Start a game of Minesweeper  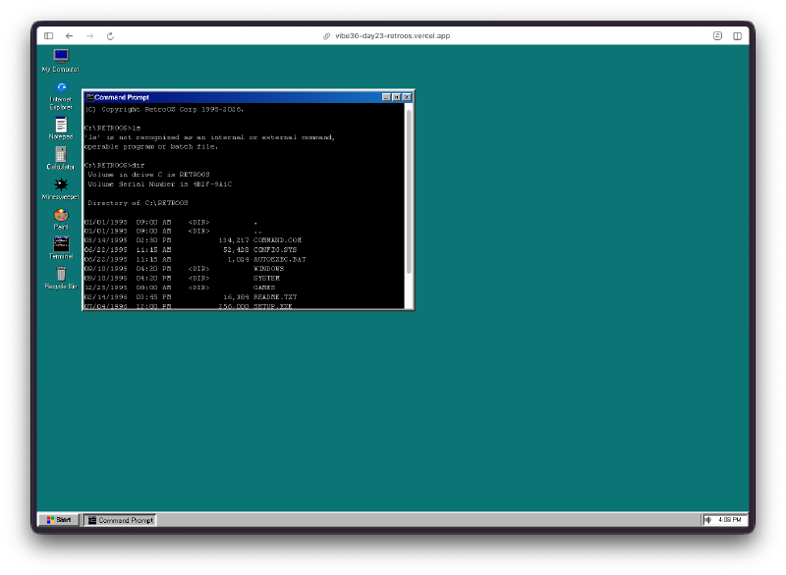click(60, 186)
